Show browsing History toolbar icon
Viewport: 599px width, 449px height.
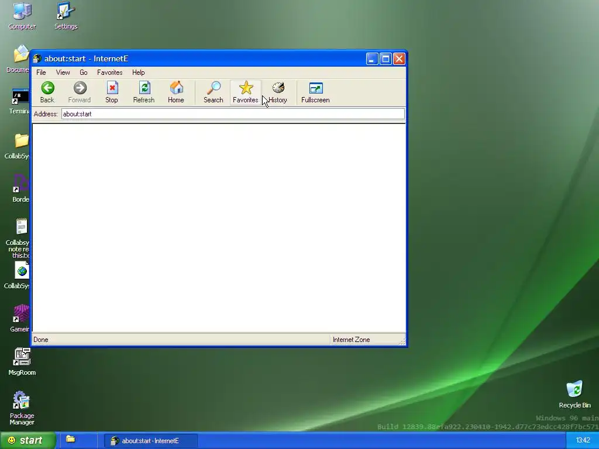(278, 92)
